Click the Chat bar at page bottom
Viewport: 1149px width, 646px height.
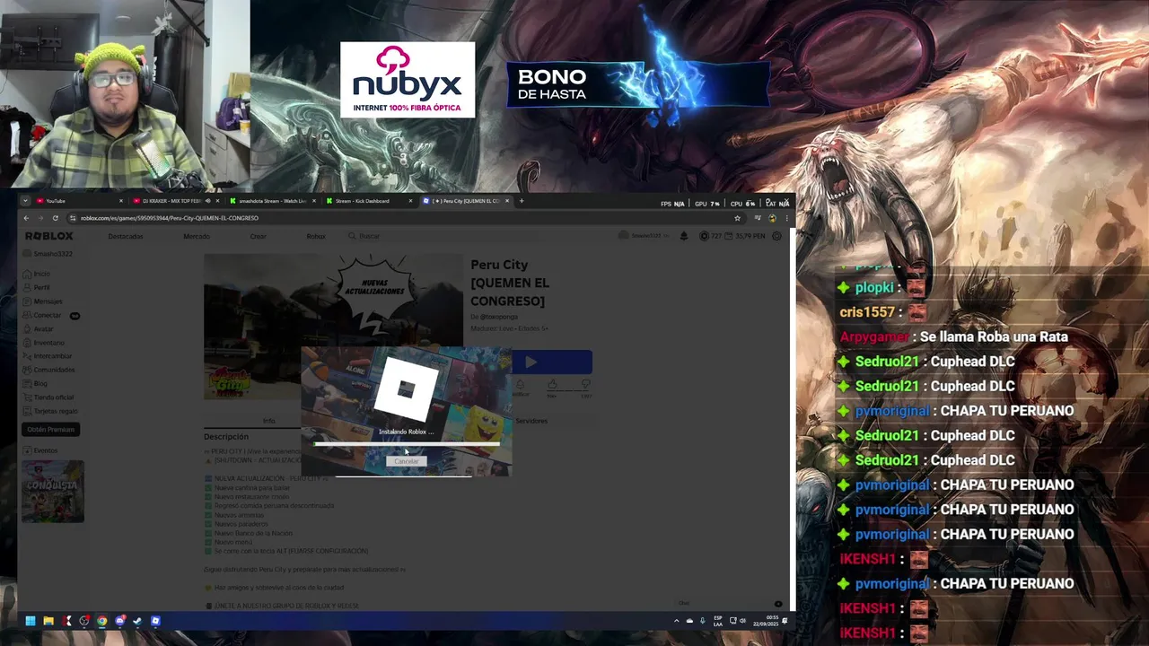click(x=732, y=604)
